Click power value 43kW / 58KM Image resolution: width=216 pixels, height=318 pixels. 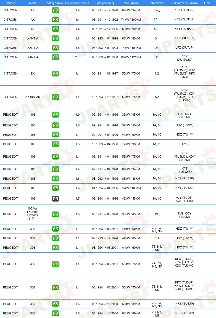(131, 198)
